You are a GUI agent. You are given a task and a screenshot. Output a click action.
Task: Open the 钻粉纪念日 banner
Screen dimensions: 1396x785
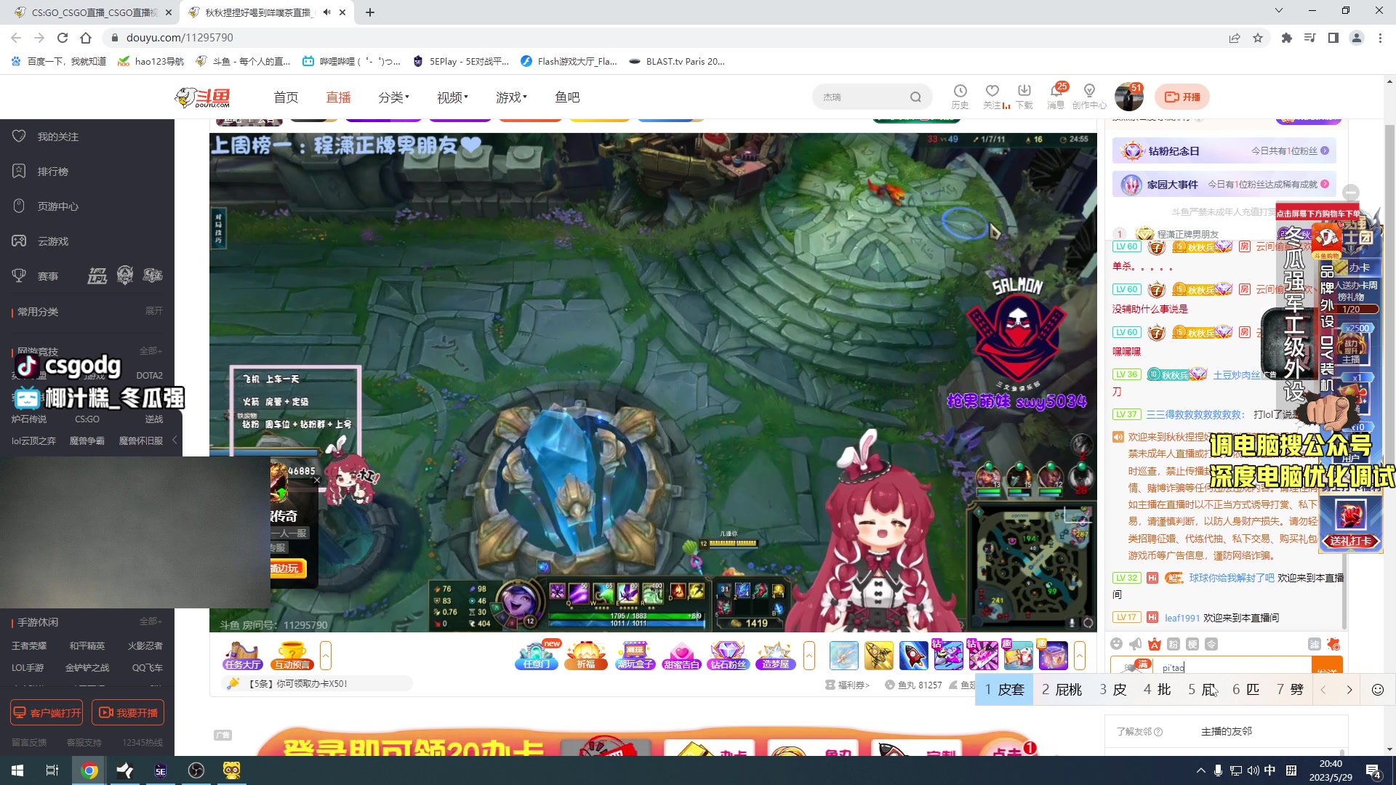pos(1224,150)
